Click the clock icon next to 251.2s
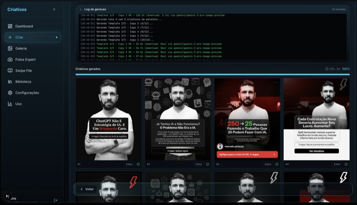Screen dimensions: 357x205 click(327, 69)
